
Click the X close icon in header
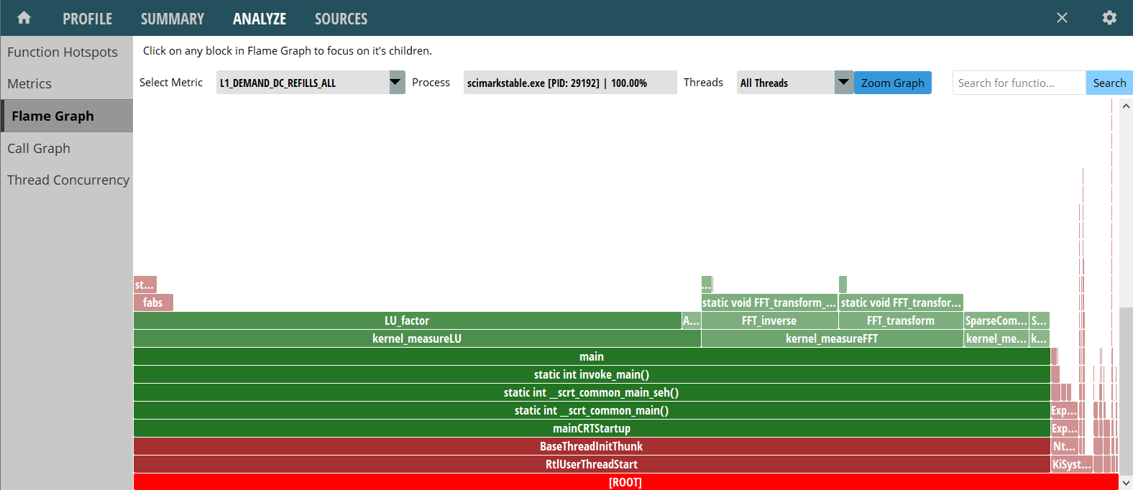coord(1062,18)
